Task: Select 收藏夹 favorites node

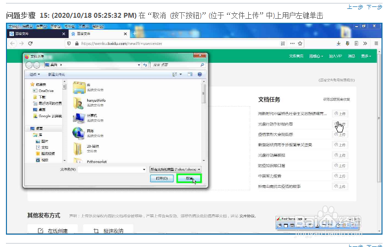Action: (38, 84)
